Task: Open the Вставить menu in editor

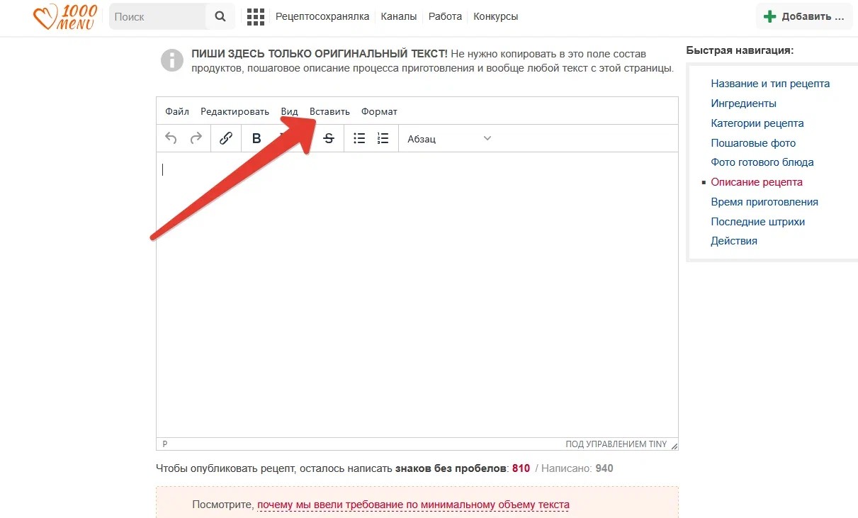Action: (329, 111)
